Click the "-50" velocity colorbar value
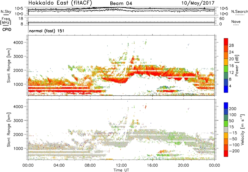Screen dimensions: 248x172 (233, 139)
